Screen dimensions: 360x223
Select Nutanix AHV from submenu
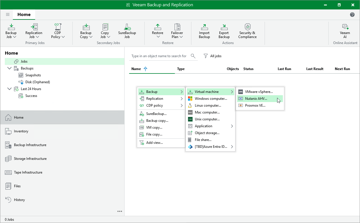256,99
